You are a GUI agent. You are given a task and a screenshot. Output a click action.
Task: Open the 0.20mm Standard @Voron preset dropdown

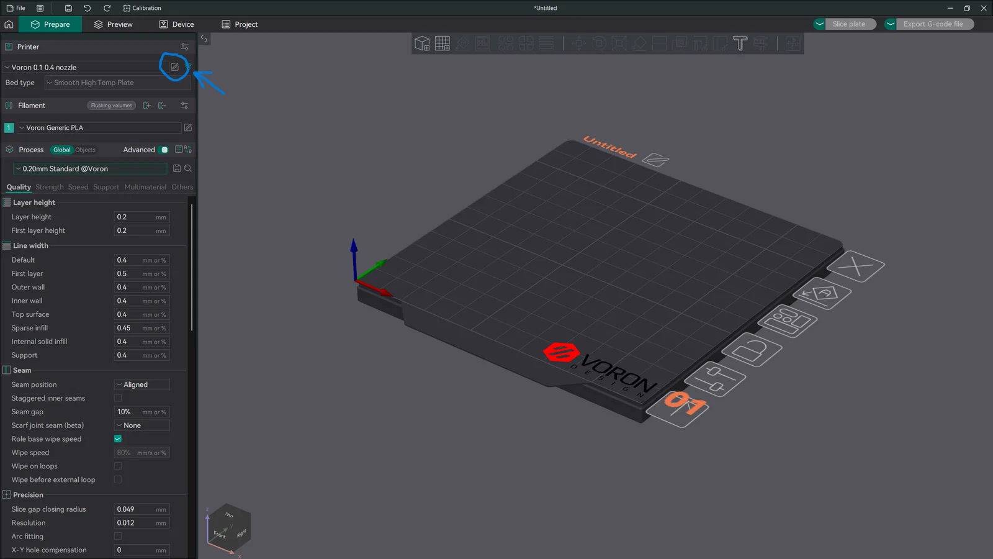pos(91,168)
